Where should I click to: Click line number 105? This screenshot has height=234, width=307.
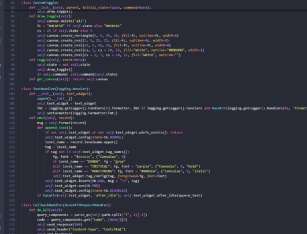pyautogui.click(x=12, y=99)
